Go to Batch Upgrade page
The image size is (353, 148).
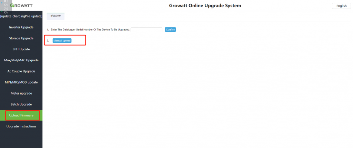click(21, 104)
